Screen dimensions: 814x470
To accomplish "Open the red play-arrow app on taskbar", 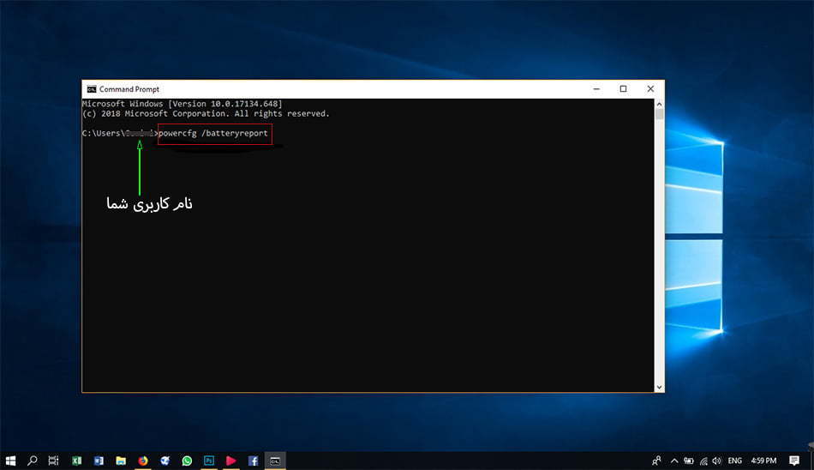I will (231, 461).
